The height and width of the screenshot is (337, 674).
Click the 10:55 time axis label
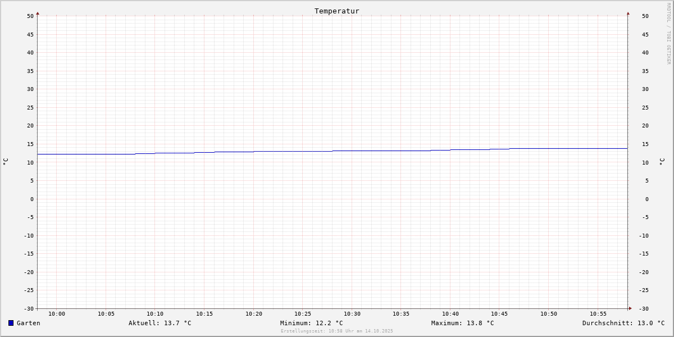(x=598, y=314)
